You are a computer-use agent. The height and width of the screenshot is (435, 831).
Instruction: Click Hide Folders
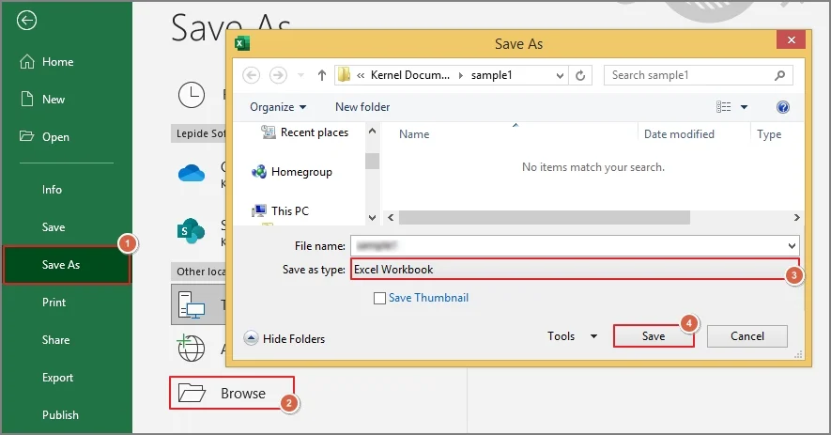[x=285, y=338]
